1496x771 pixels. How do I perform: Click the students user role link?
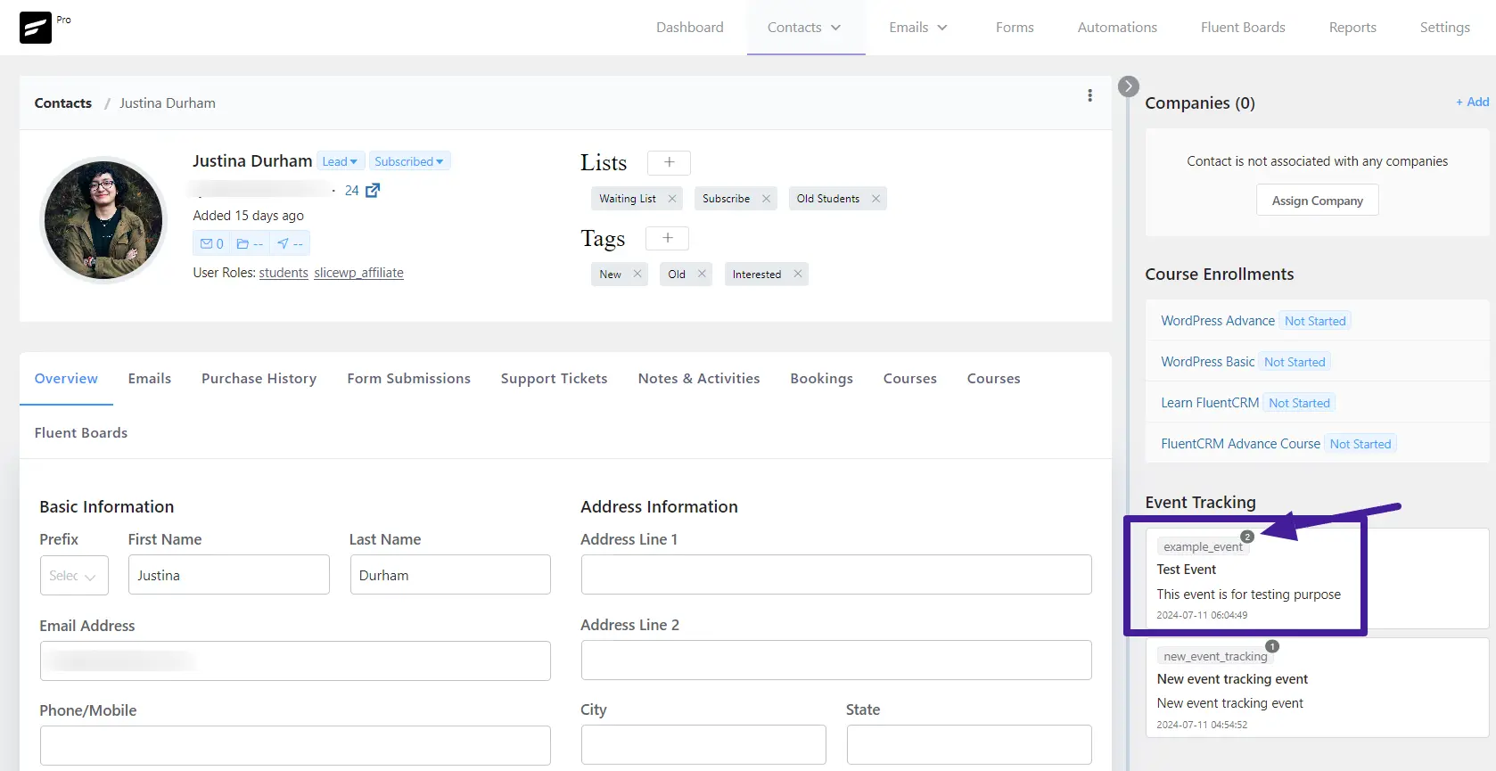(x=284, y=273)
